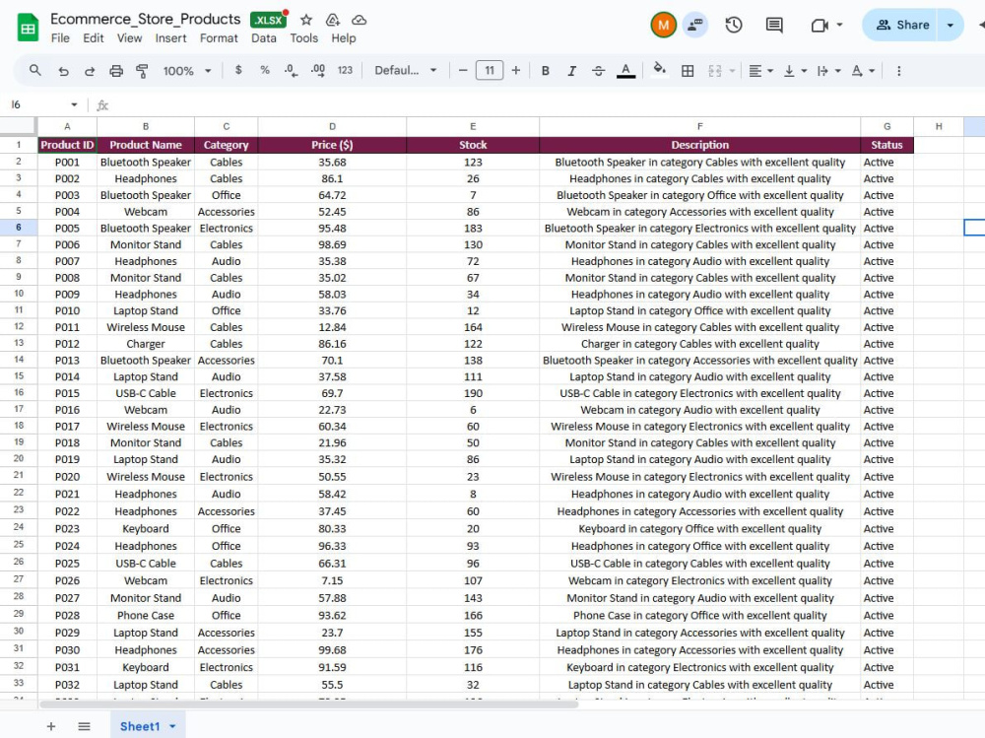Open the Tools menu
985x738 pixels.
[x=304, y=37]
